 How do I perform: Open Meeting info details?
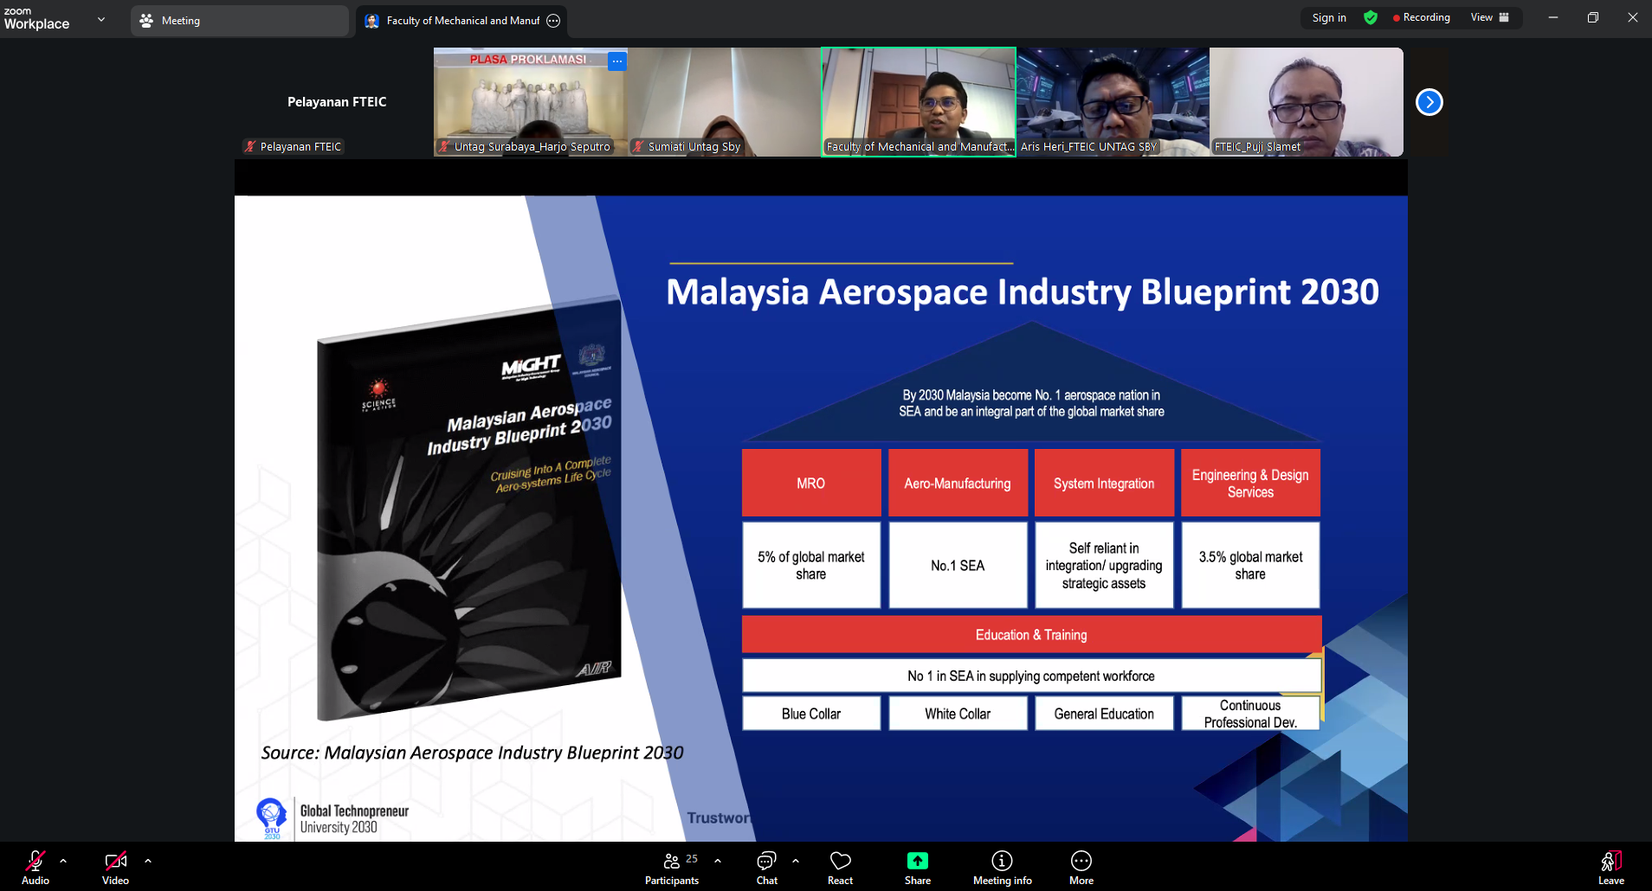tap(1002, 867)
